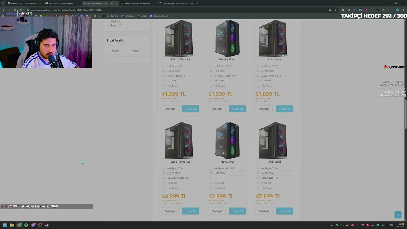Viewport: 407px width, 229px height.
Task: Open Steam from the taskbar
Action: coord(47,225)
